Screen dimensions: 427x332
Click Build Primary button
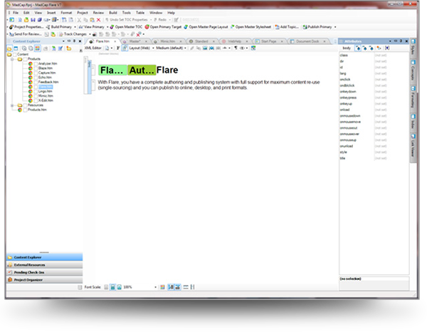pyautogui.click(x=59, y=26)
